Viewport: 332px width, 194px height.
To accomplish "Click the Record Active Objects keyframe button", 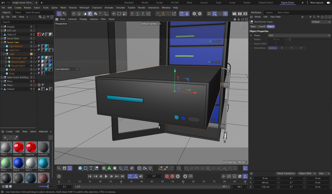I will tap(167, 176).
